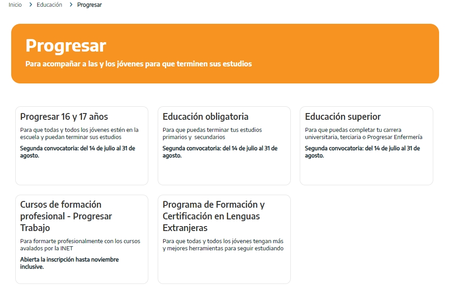Click chevron between Educación and Progresar

coord(71,5)
